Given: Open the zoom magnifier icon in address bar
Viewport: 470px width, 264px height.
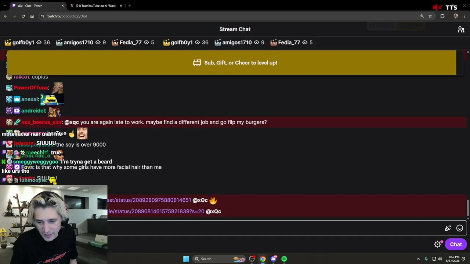Looking at the screenshot, I should click(x=422, y=16).
